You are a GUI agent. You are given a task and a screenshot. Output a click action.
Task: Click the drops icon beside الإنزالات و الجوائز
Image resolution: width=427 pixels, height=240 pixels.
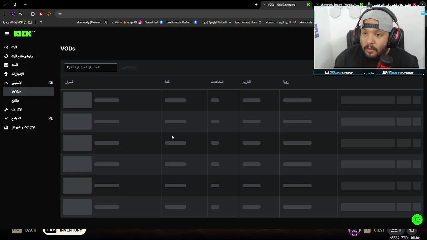[x=6, y=127]
